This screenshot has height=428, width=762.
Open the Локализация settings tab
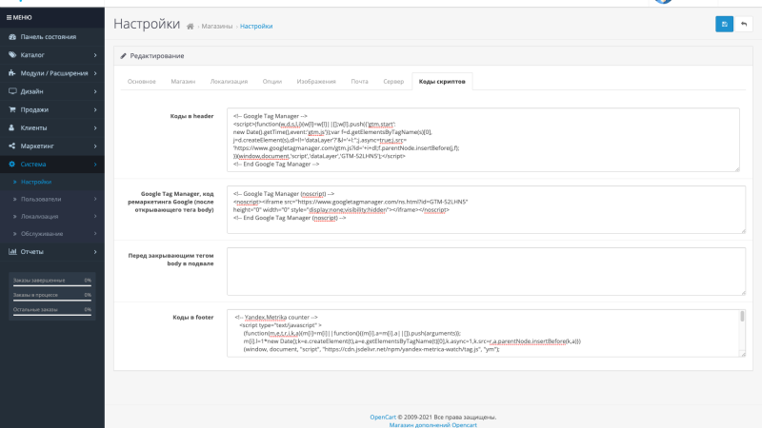pos(229,82)
